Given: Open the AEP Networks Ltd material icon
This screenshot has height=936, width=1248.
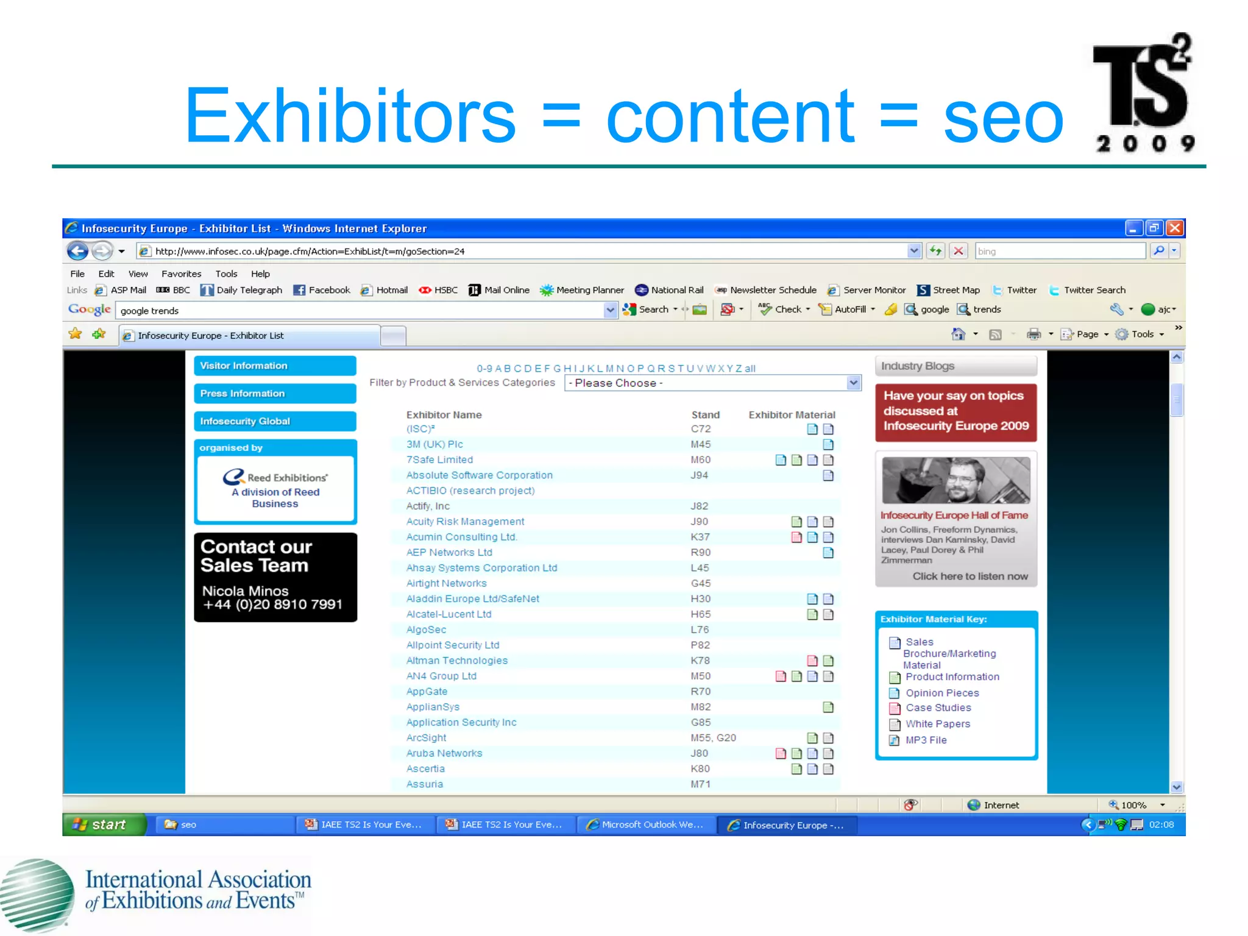Looking at the screenshot, I should (828, 553).
